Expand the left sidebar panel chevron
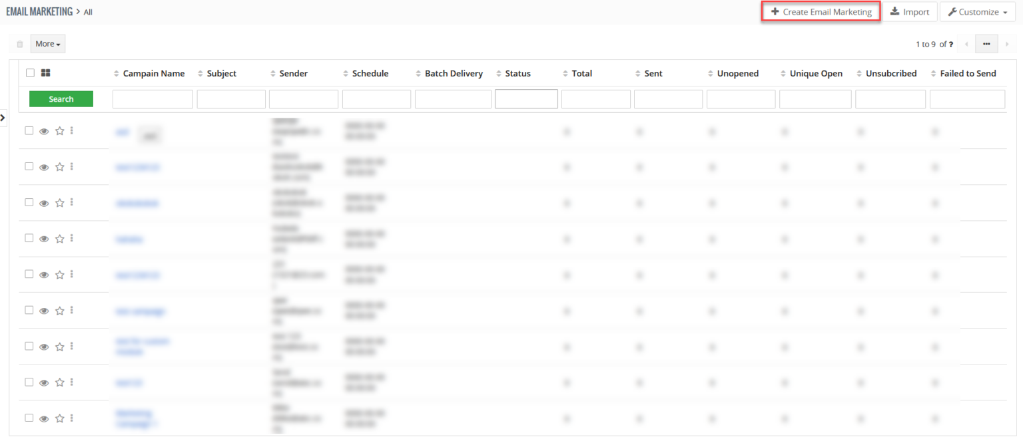This screenshot has height=441, width=1023. coord(3,118)
